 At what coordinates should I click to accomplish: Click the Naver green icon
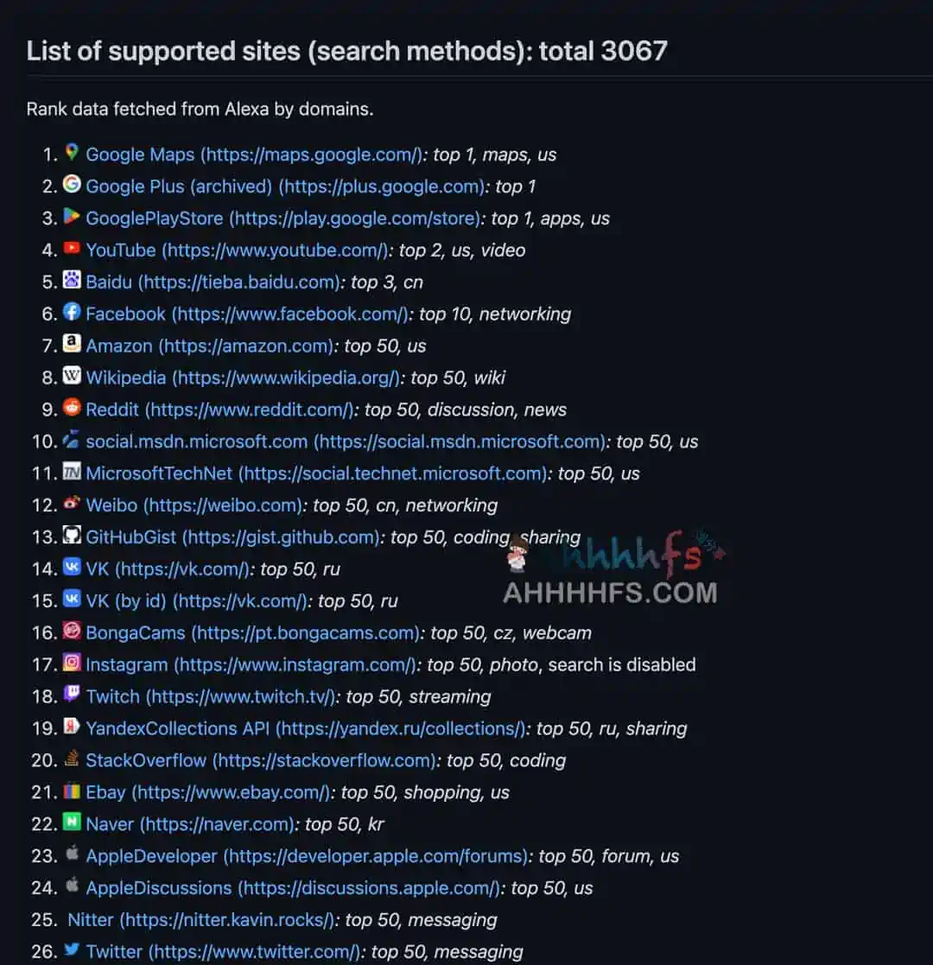tap(72, 822)
